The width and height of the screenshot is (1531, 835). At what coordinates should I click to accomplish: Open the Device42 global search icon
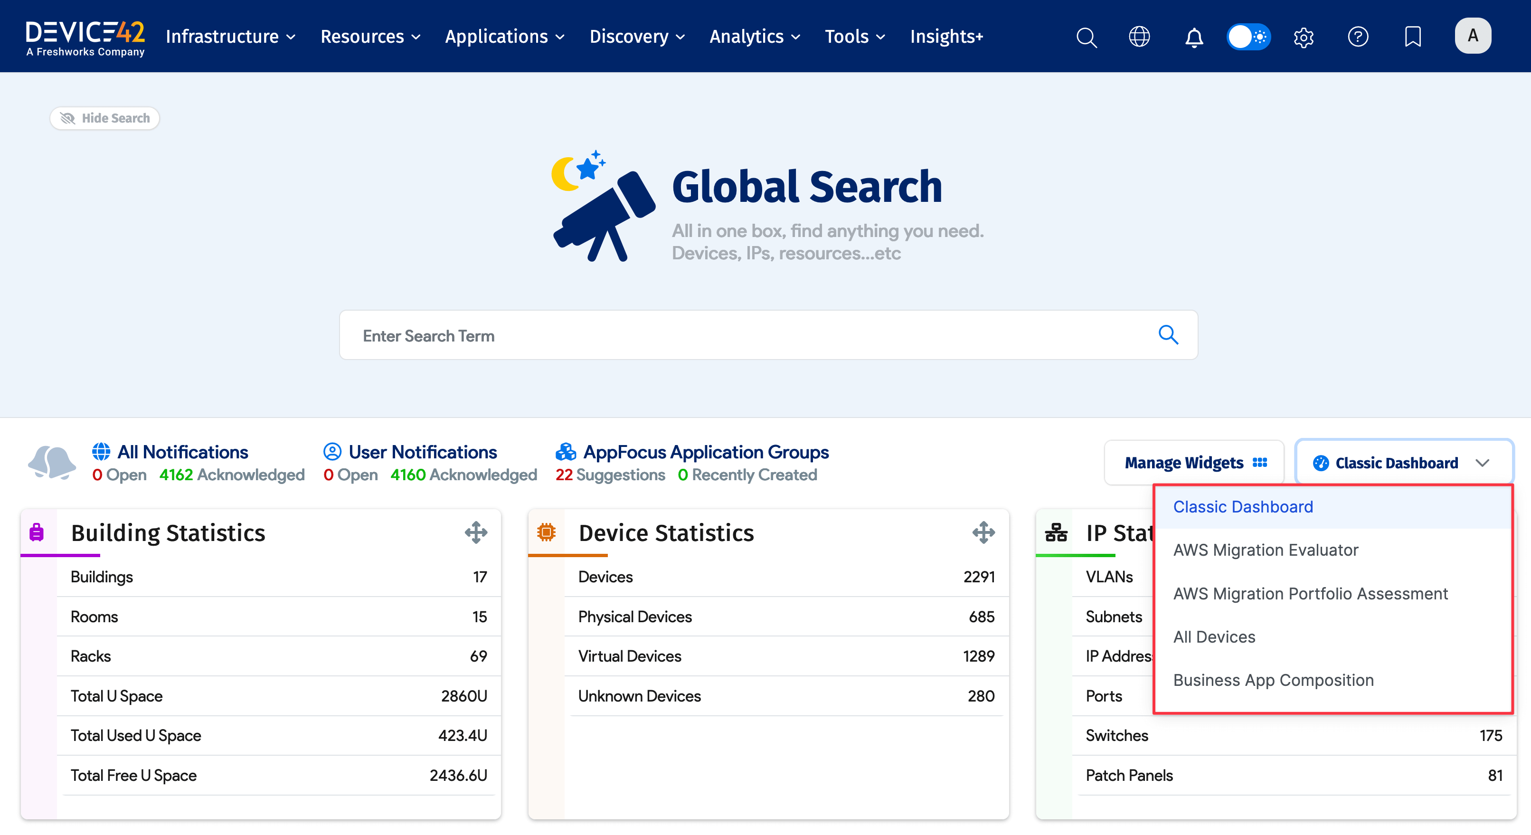(x=1087, y=36)
